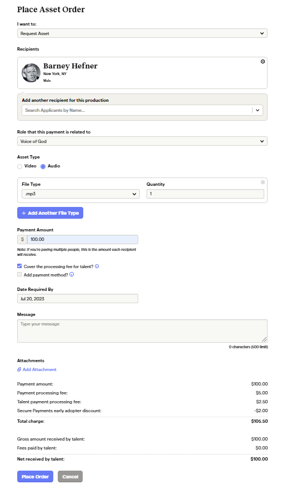The height and width of the screenshot is (504, 292).
Task: Click the Net received by talent $100.00 value
Action: click(259, 459)
